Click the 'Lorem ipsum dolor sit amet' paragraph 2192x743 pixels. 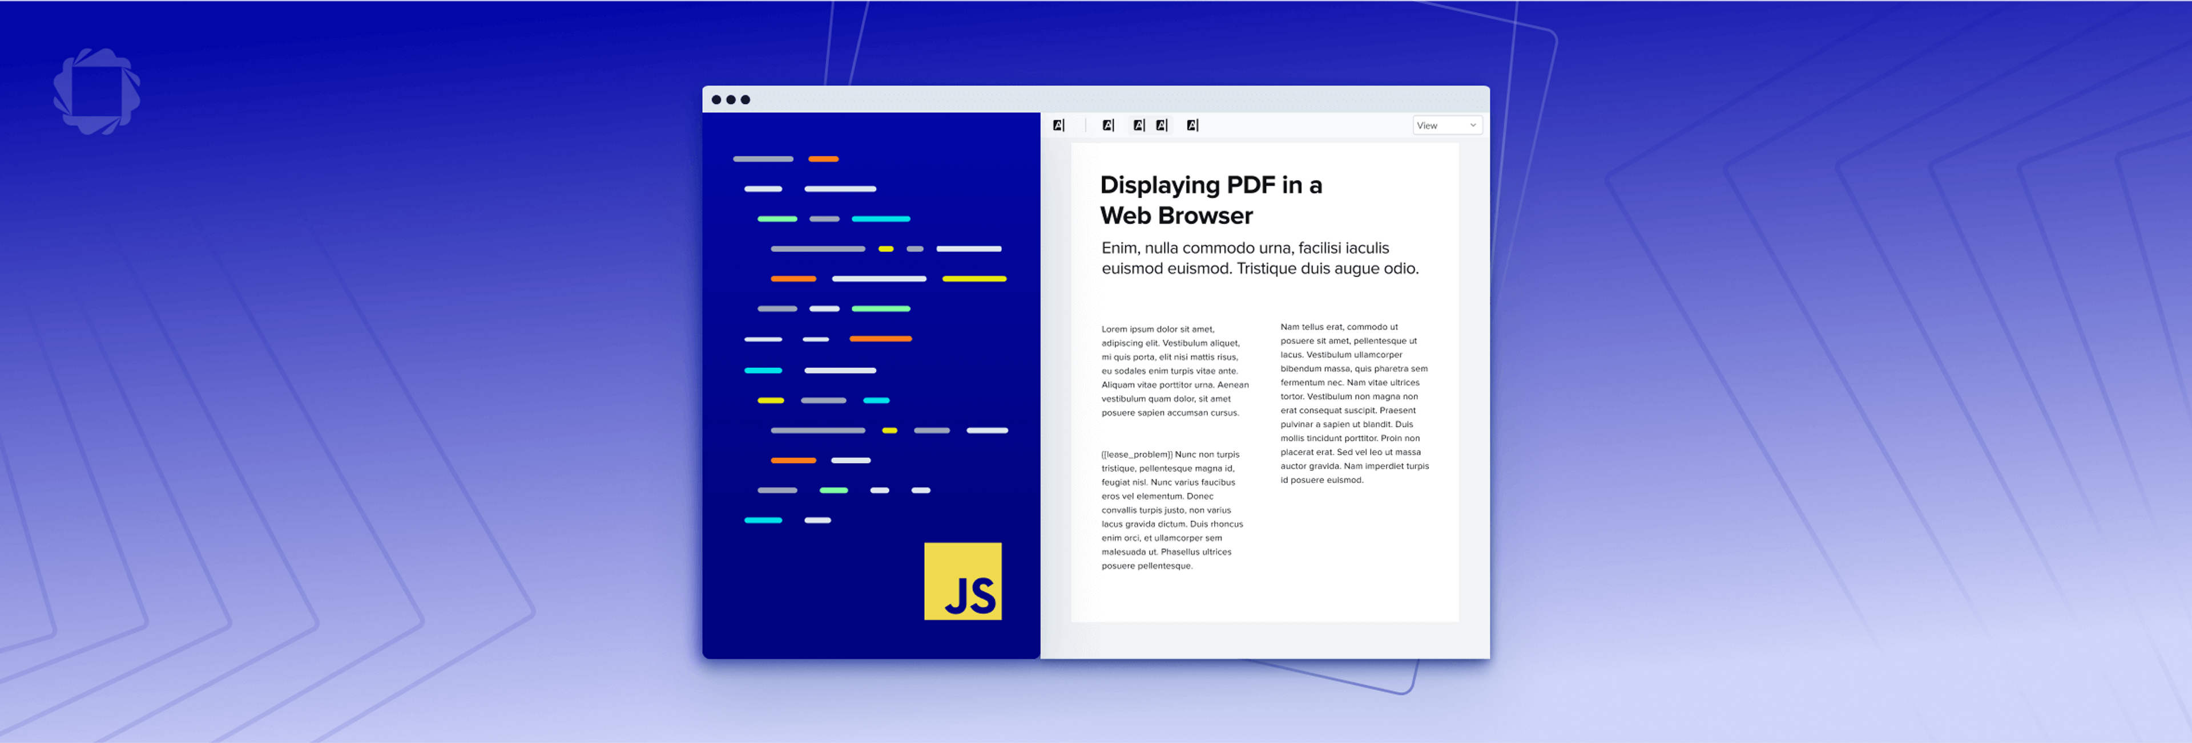click(1174, 370)
